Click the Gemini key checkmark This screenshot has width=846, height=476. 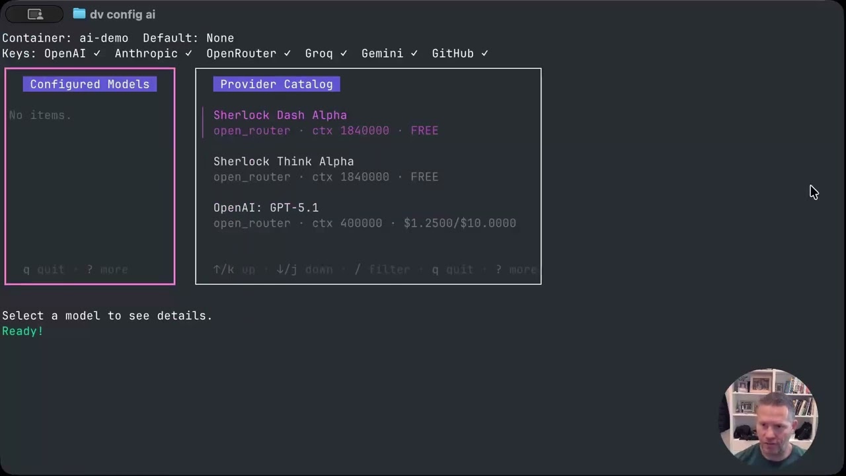pos(414,54)
